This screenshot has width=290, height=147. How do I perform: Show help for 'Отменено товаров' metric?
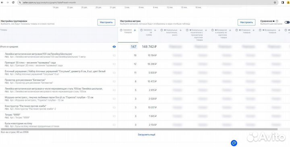[236, 30]
